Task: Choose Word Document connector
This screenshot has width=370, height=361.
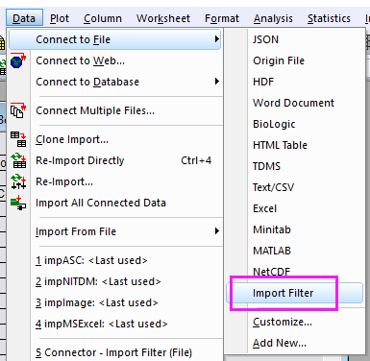Action: click(294, 103)
